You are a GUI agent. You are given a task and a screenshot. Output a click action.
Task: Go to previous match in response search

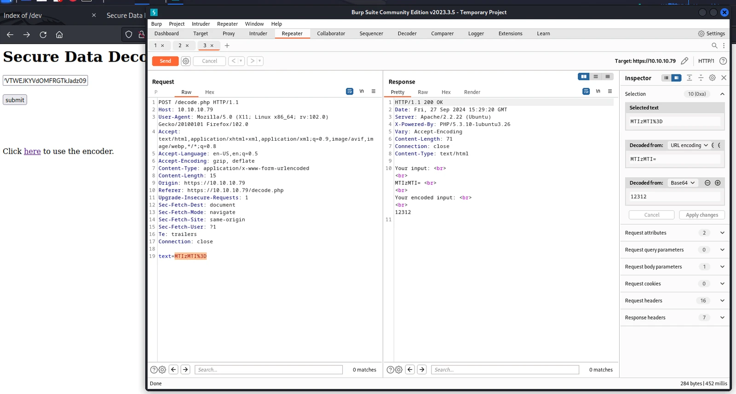410,369
